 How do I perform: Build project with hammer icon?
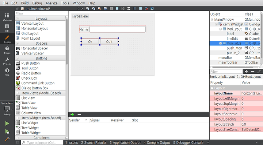click(7, 139)
